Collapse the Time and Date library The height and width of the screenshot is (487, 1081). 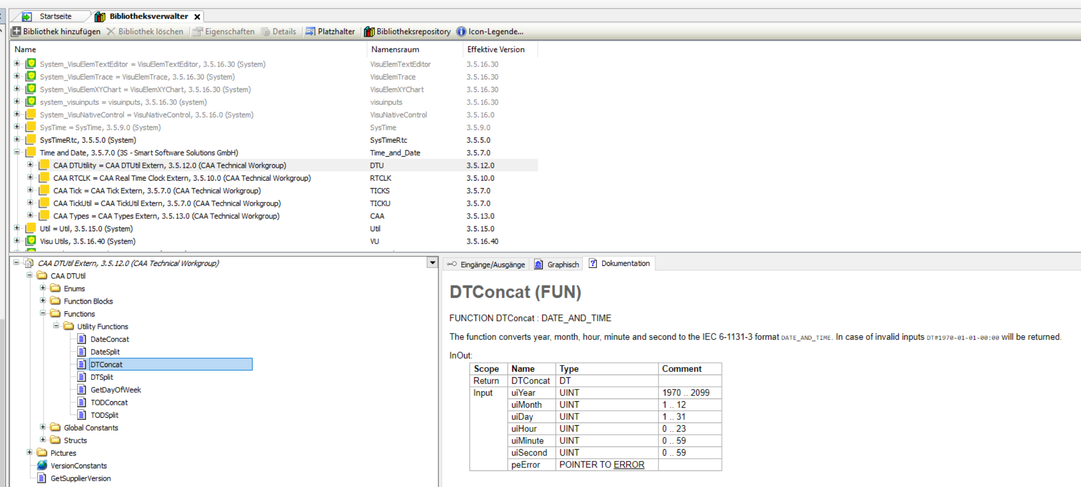point(17,152)
